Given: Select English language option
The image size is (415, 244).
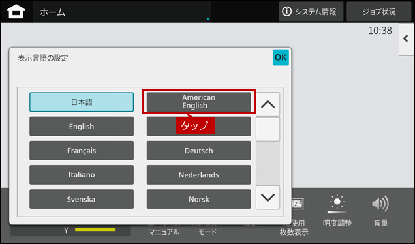Looking at the screenshot, I should (x=82, y=126).
